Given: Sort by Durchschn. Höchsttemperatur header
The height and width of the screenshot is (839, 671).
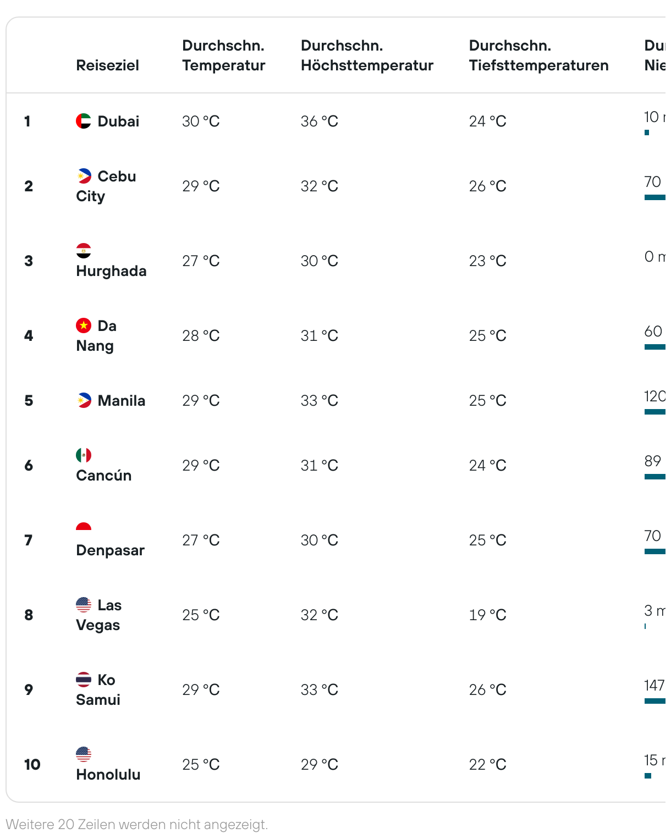Looking at the screenshot, I should click(x=367, y=56).
